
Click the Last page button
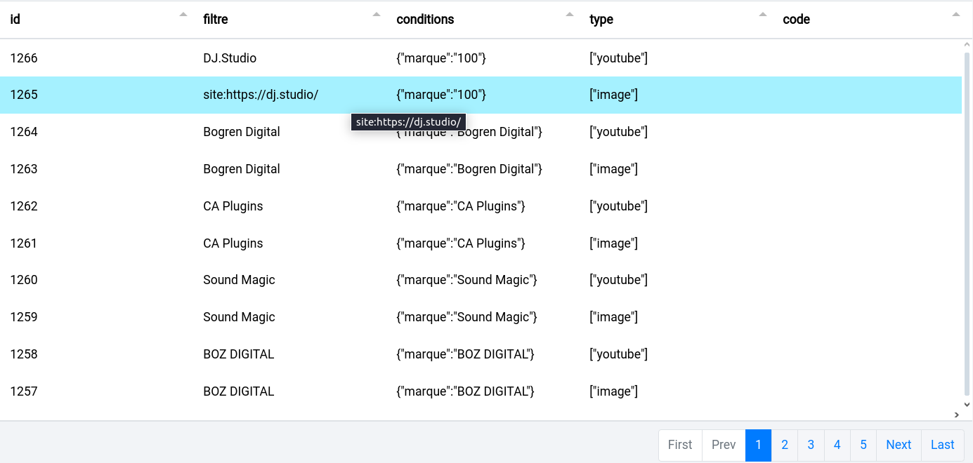click(x=942, y=445)
